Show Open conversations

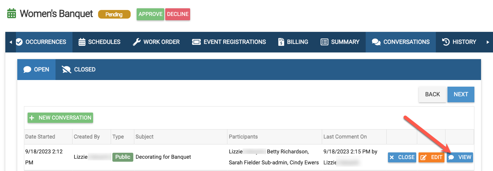[37, 69]
